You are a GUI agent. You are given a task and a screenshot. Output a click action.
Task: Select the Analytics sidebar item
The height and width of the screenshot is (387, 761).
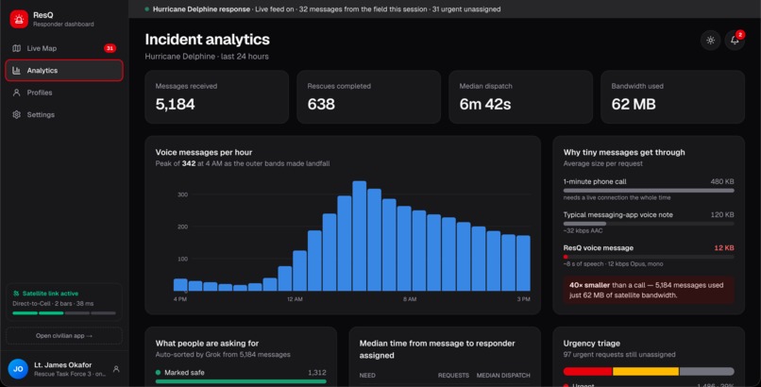pos(64,70)
